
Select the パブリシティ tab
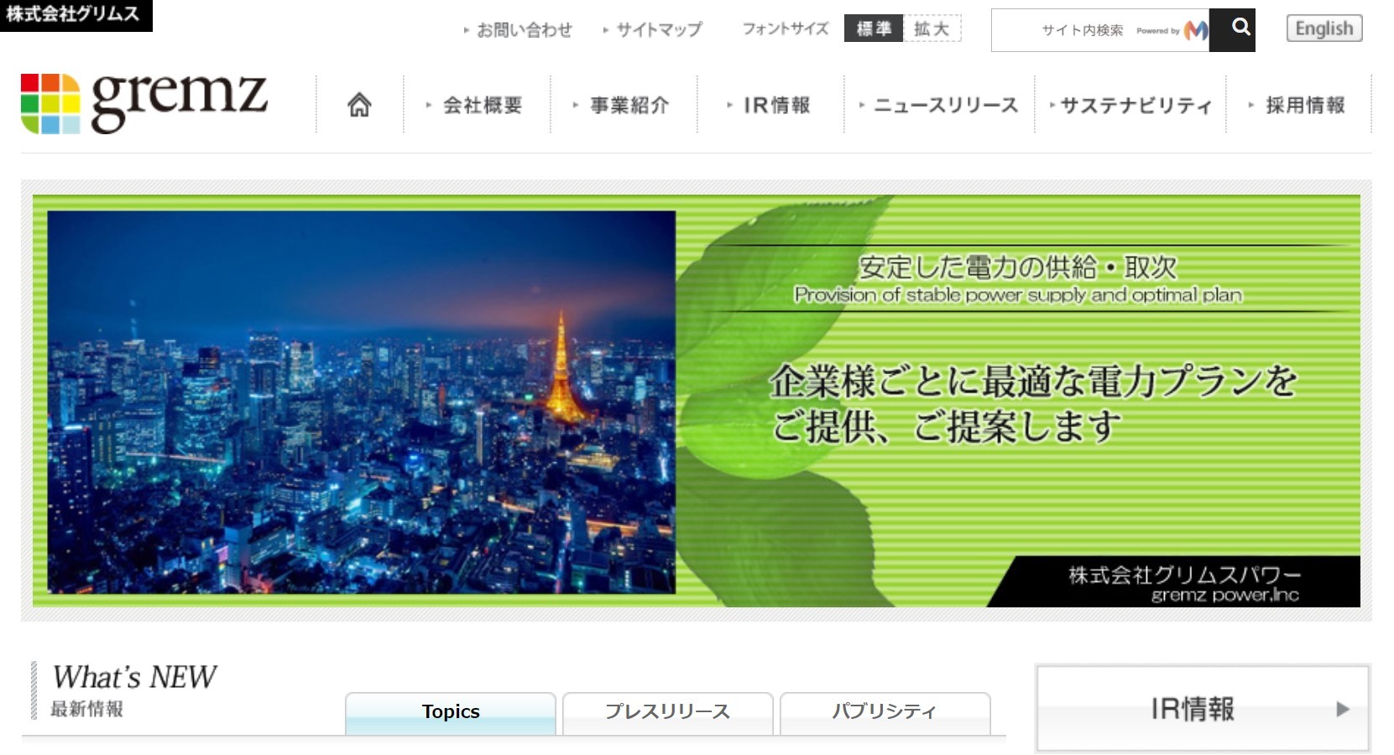[885, 713]
